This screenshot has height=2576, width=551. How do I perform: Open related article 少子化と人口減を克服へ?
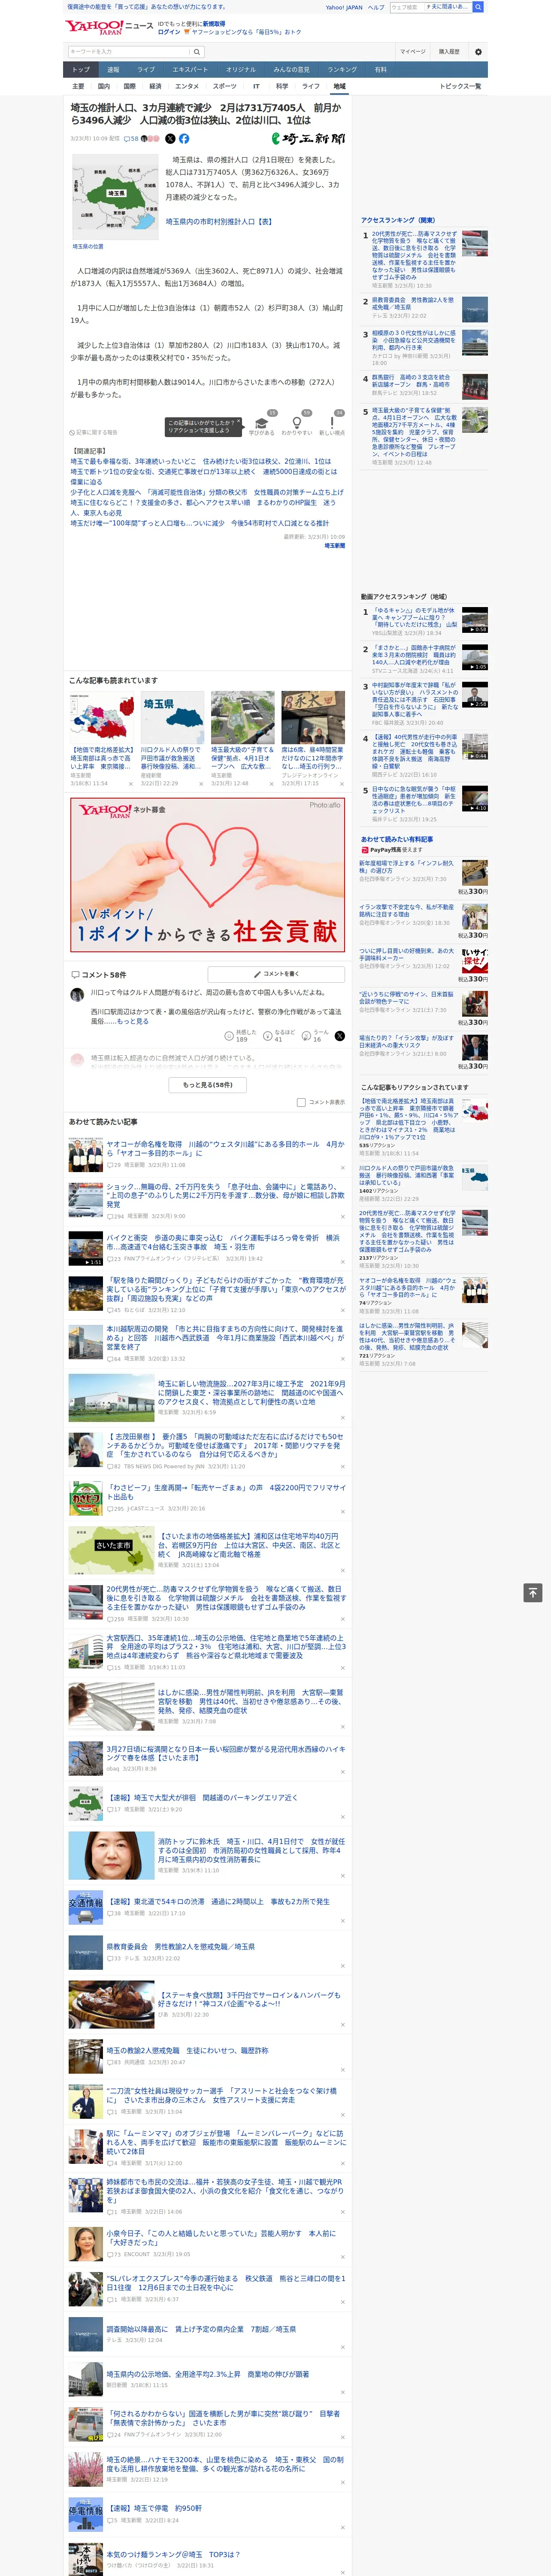pos(206,492)
